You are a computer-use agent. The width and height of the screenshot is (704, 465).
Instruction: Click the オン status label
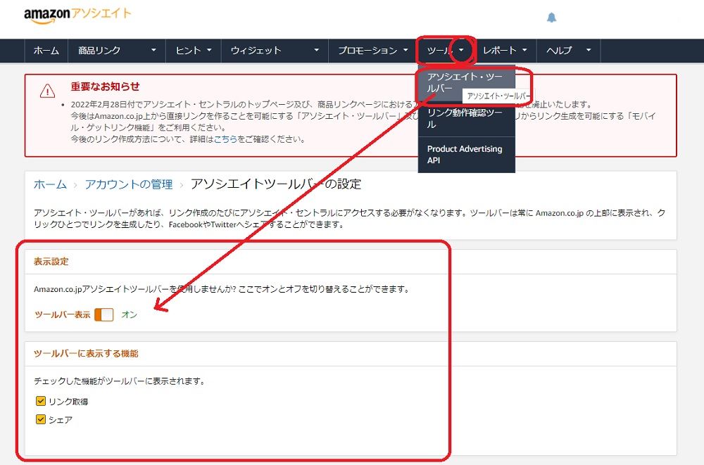130,314
